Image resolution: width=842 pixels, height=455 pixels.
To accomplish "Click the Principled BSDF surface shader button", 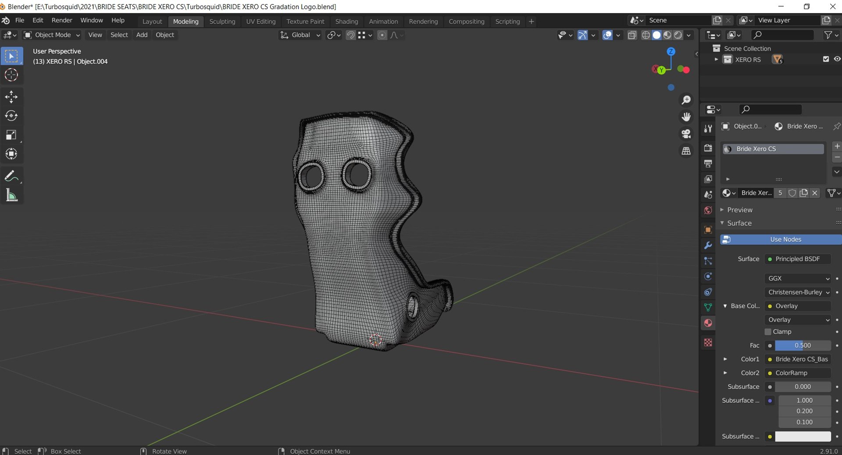I will [x=798, y=259].
